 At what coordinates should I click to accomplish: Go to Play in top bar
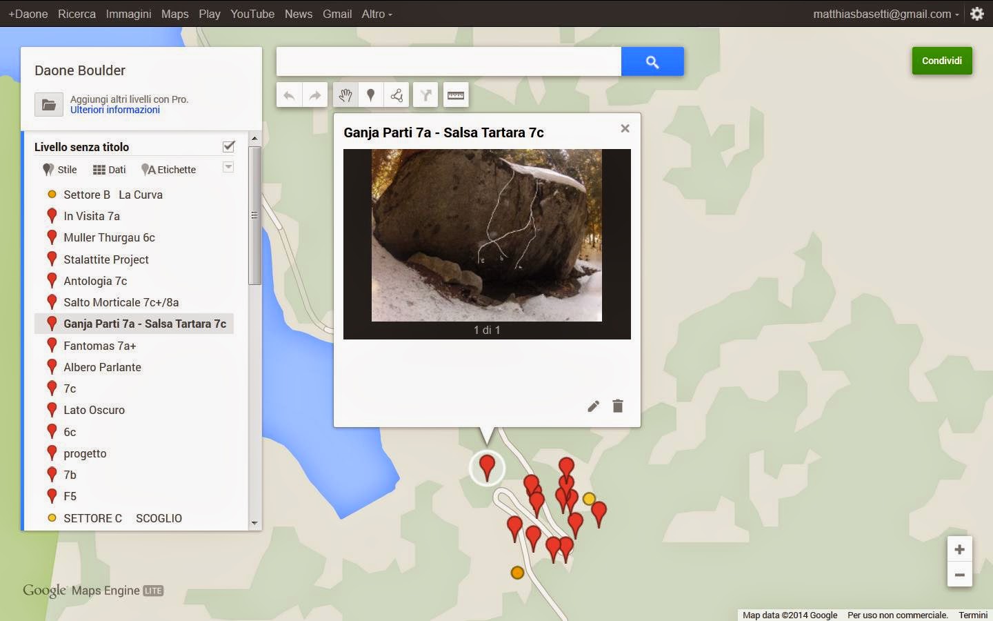(210, 14)
